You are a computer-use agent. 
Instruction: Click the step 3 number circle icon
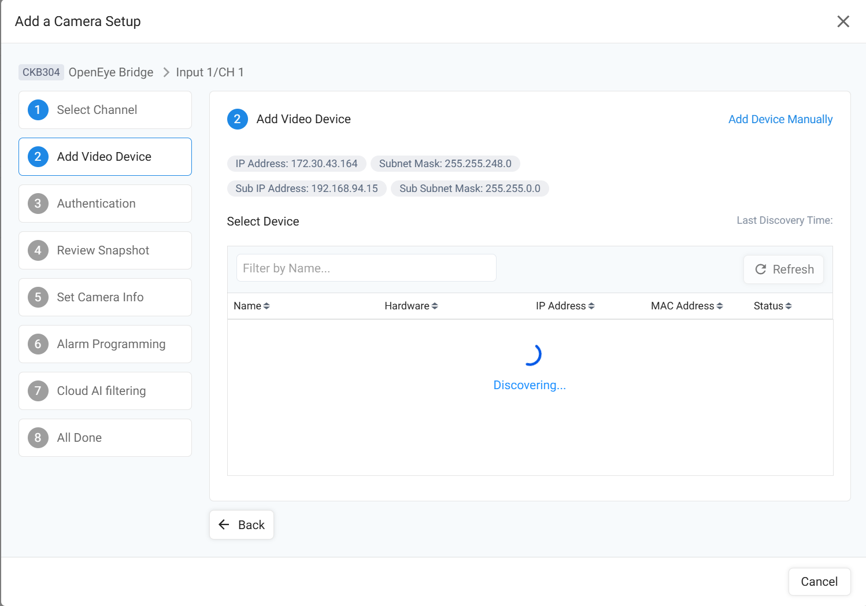point(38,204)
